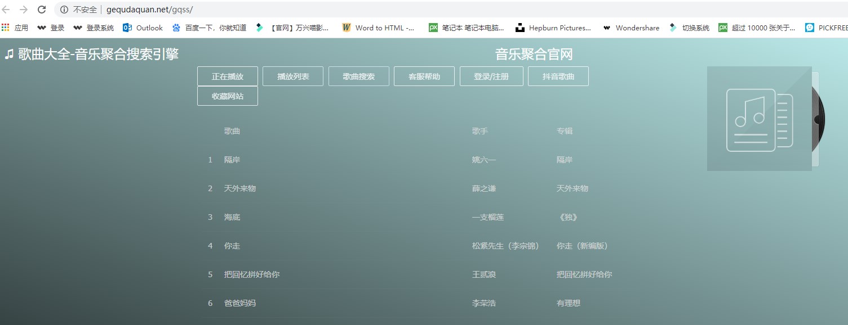The width and height of the screenshot is (848, 325).
Task: Click the music note logo icon
Action: pyautogui.click(x=9, y=53)
